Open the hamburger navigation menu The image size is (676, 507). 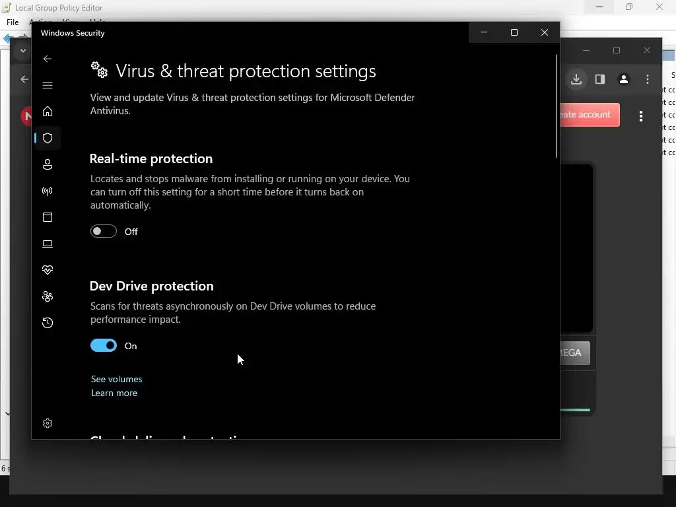tap(48, 85)
